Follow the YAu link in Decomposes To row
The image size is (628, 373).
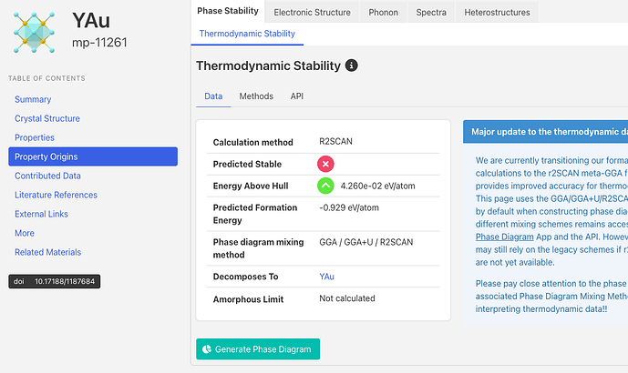[327, 277]
